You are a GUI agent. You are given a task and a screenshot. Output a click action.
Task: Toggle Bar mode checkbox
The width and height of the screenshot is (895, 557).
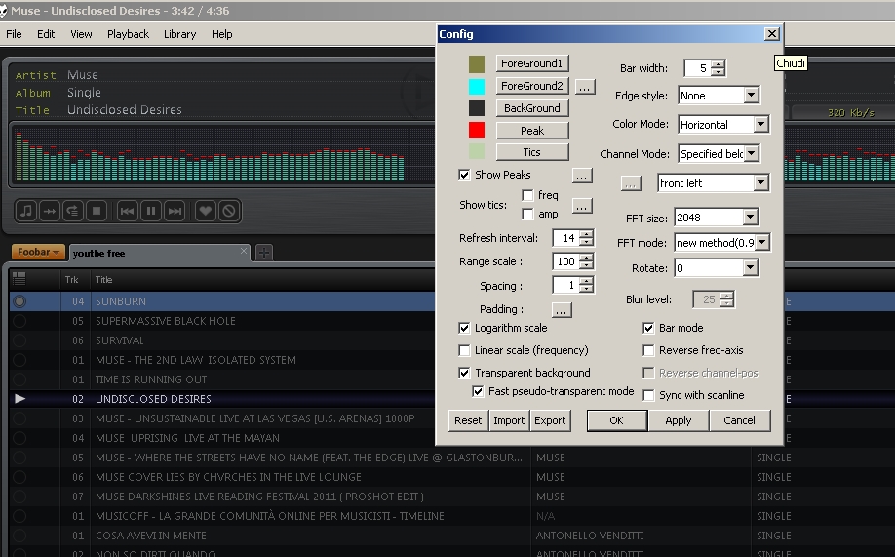coord(648,328)
